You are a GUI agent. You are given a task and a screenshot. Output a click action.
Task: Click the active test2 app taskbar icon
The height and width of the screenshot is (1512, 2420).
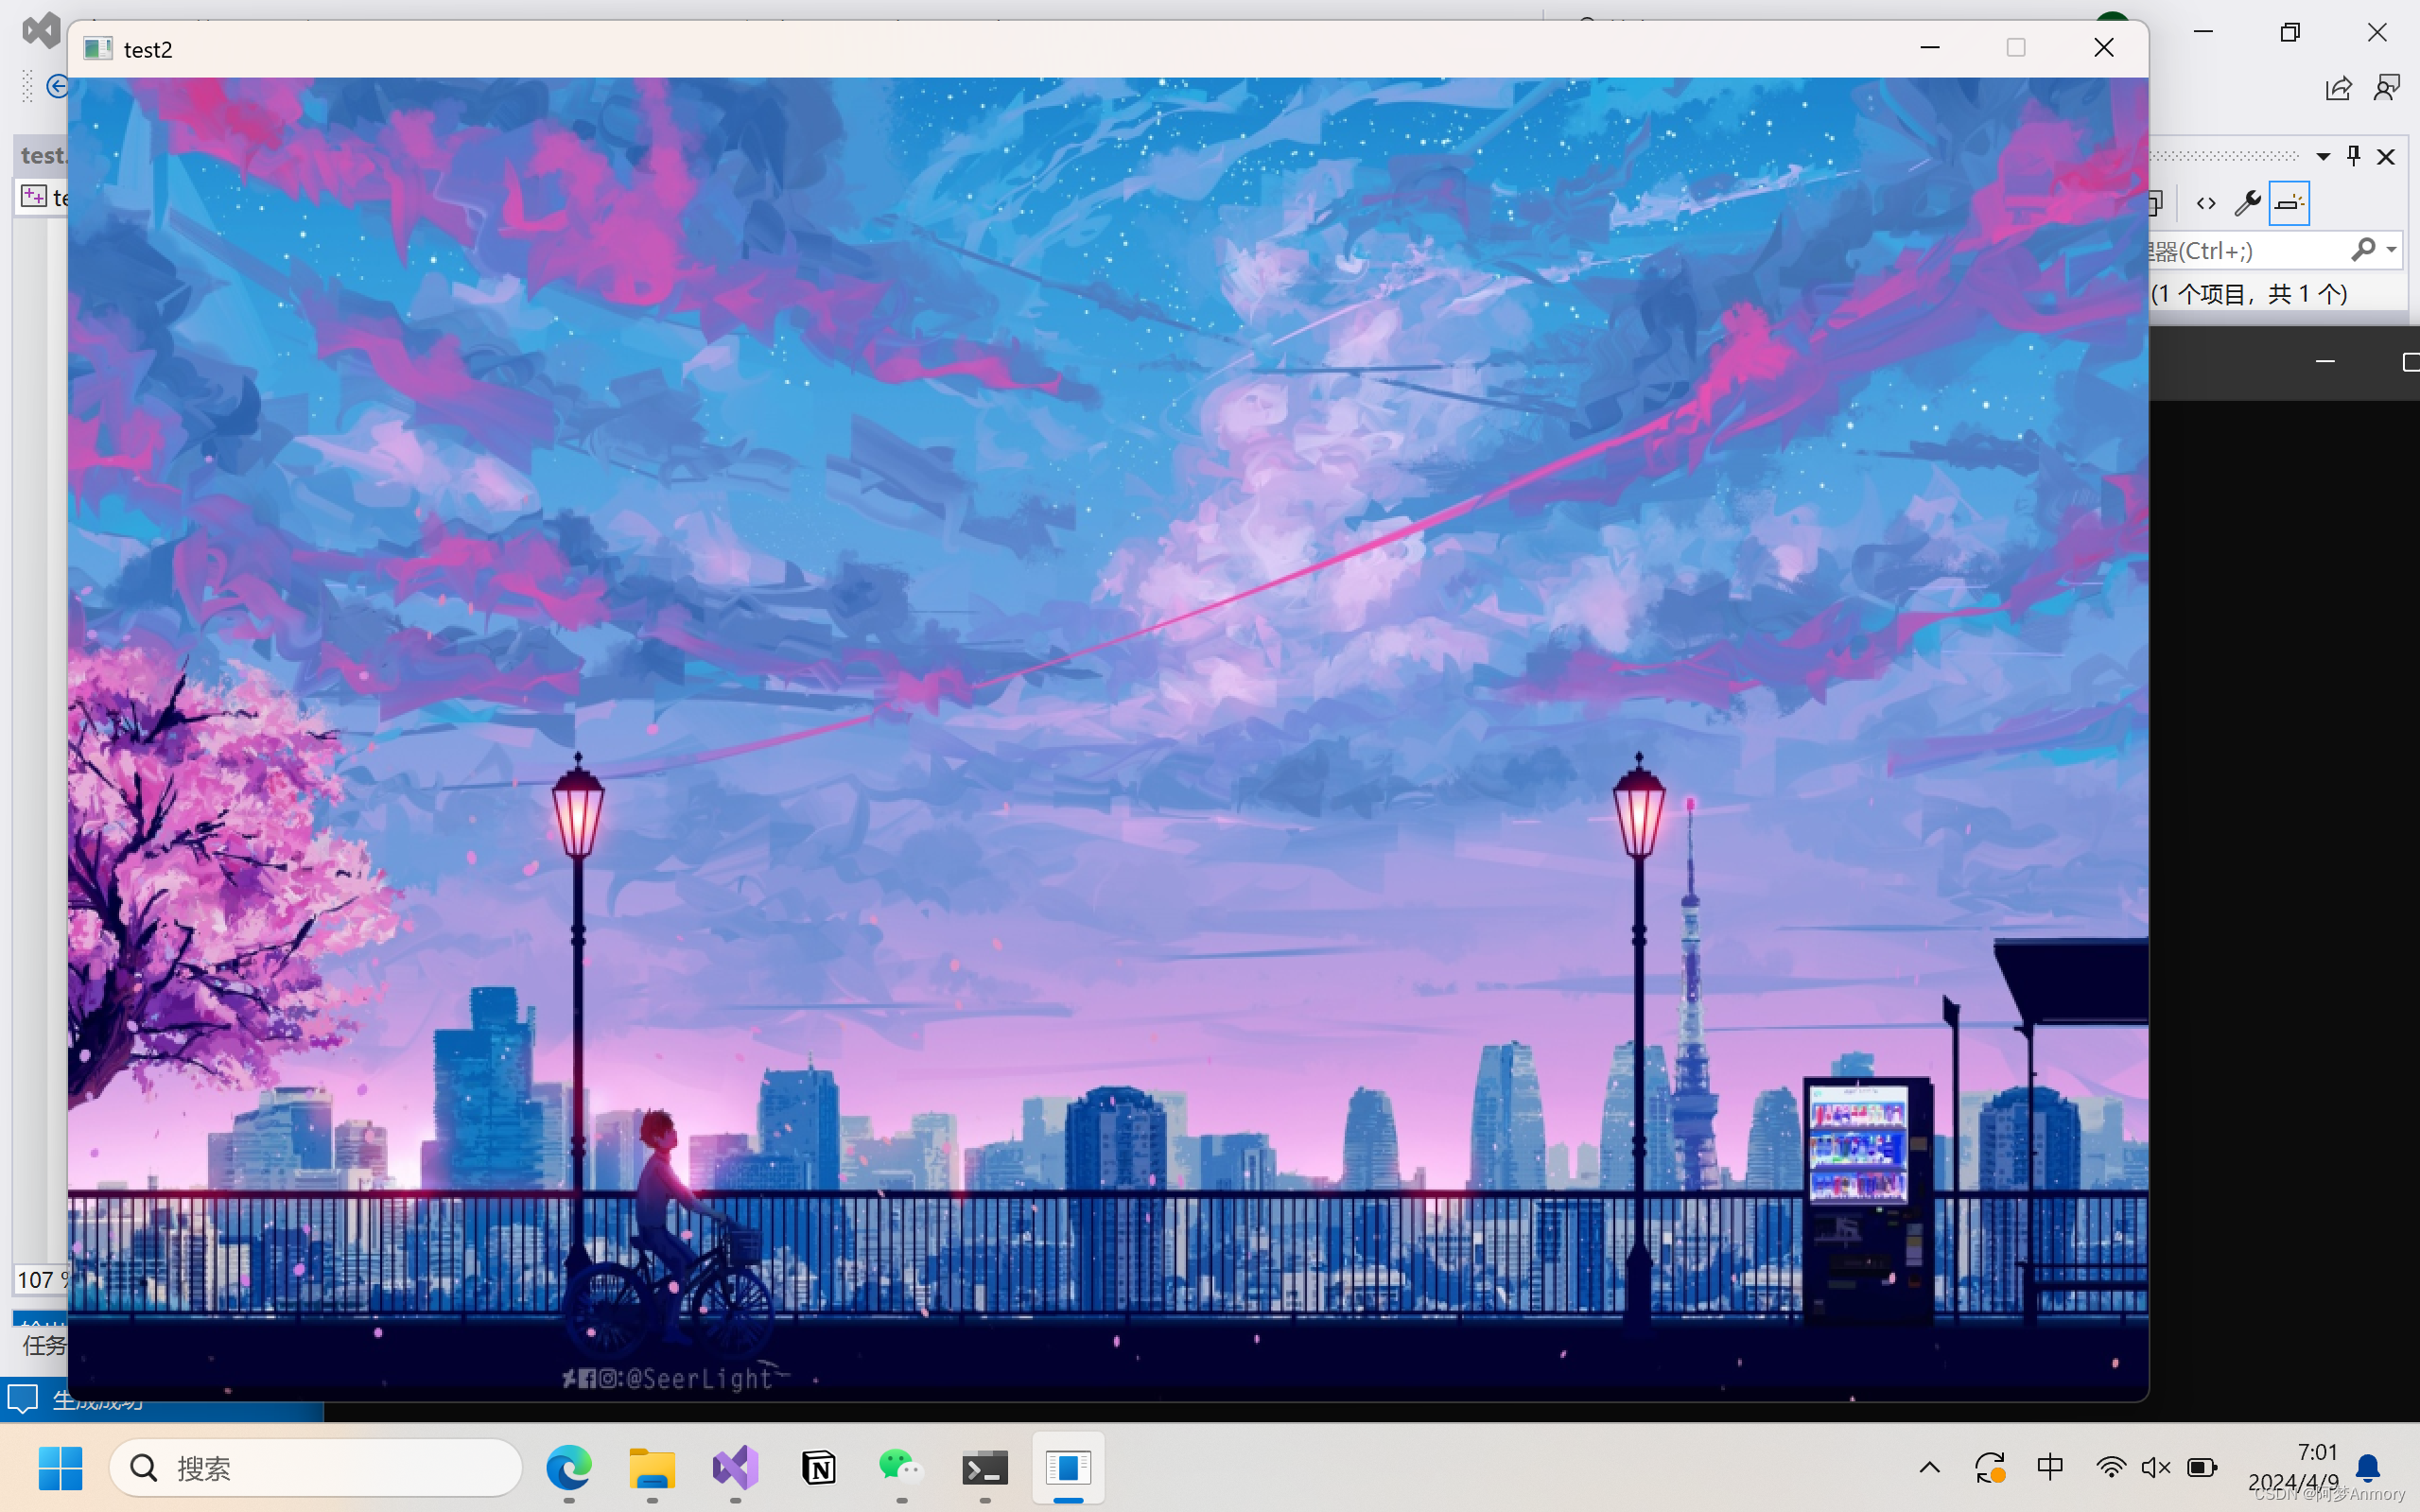1068,1467
